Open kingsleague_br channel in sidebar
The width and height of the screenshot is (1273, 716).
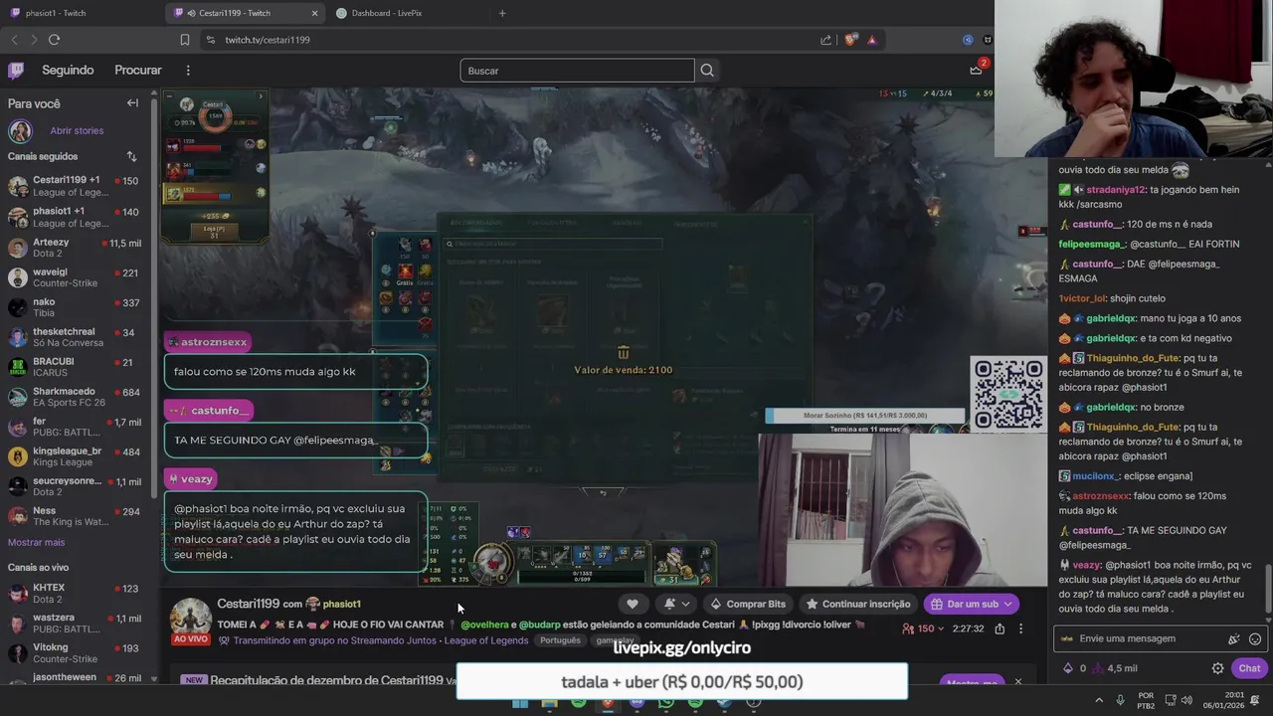coord(77,456)
